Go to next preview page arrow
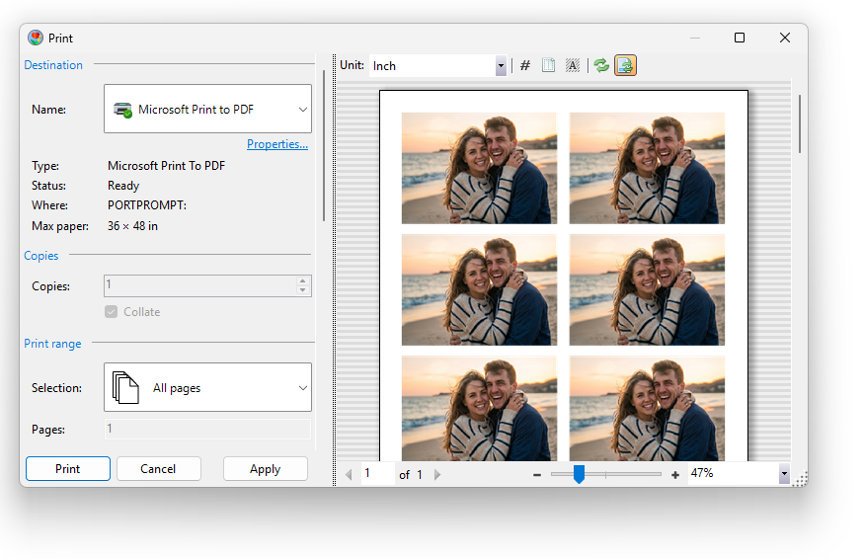This screenshot has width=864, height=558. click(x=437, y=475)
